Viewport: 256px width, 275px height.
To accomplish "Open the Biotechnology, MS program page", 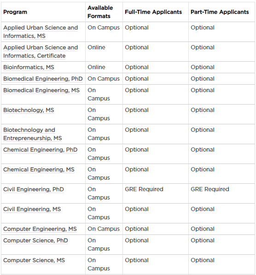I will [29, 110].
